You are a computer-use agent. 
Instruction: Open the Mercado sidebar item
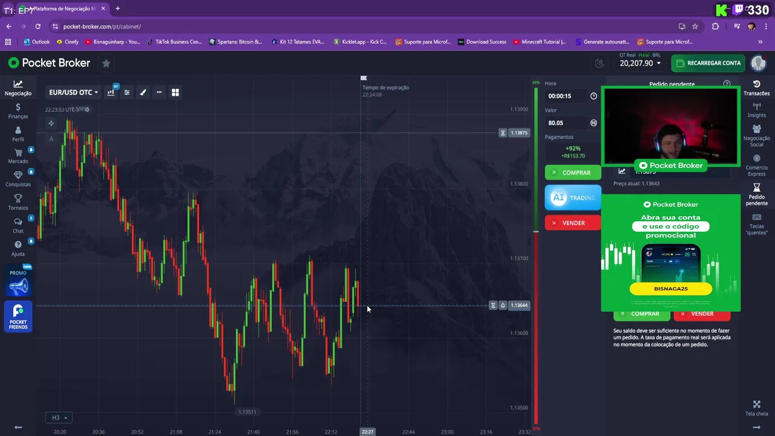click(18, 156)
